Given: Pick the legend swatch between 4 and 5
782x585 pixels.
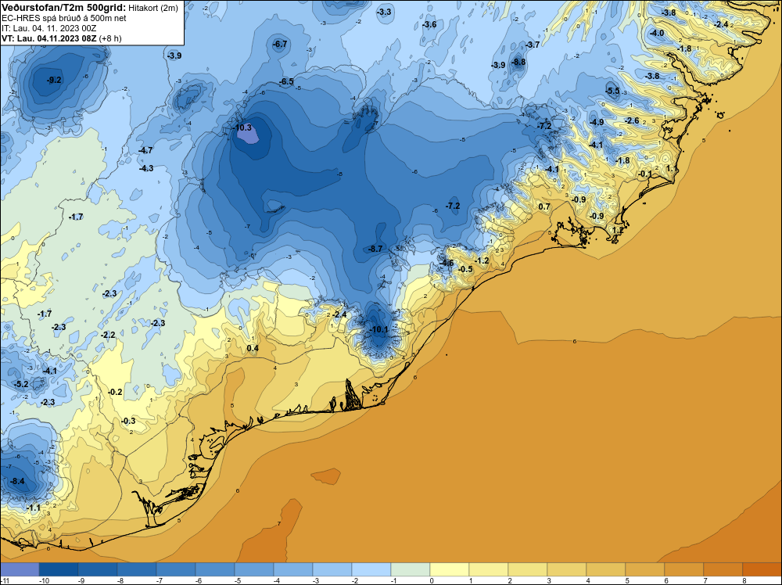Looking at the screenshot, I should [x=606, y=569].
